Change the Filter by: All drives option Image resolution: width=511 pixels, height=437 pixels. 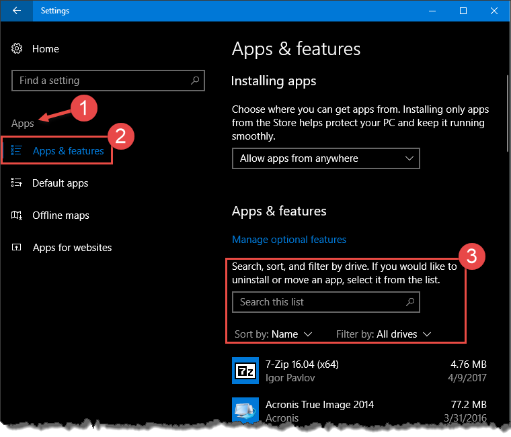(383, 334)
